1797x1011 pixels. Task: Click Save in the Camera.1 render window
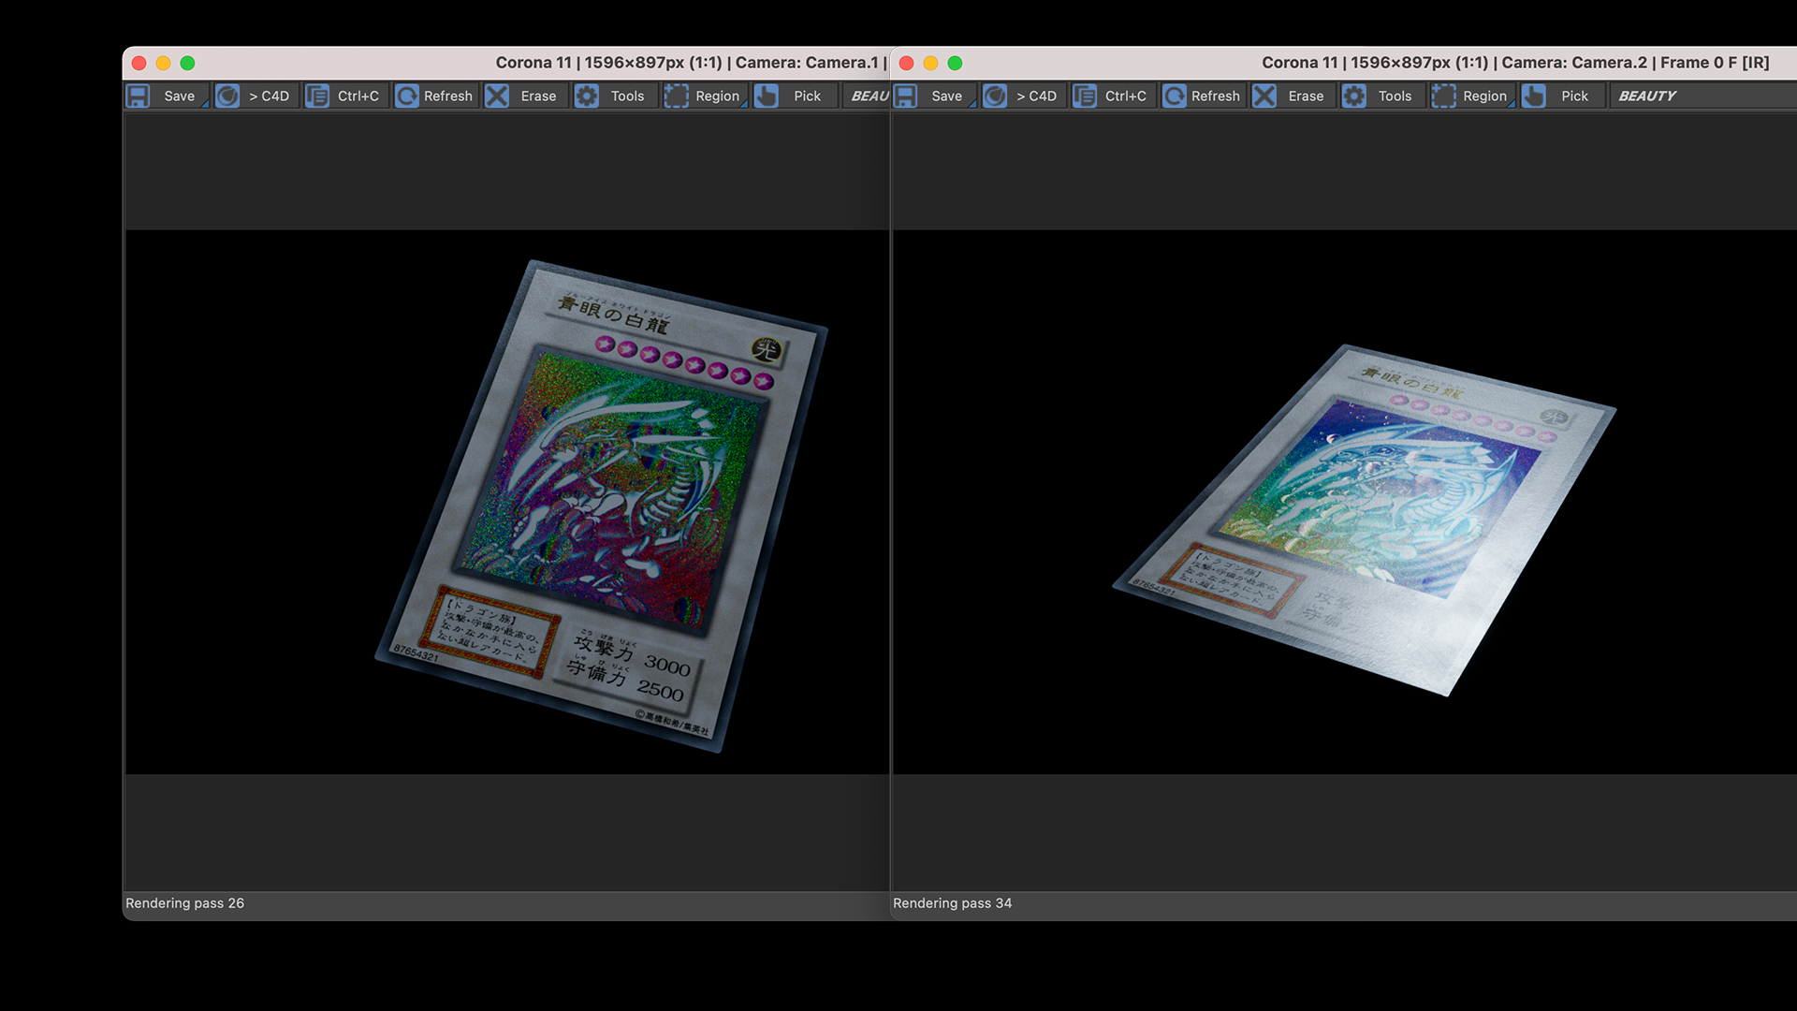coord(167,95)
